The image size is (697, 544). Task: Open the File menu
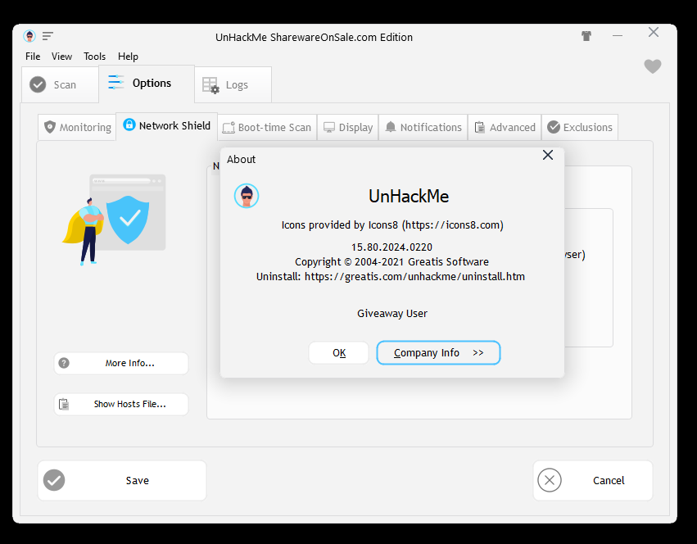click(33, 57)
